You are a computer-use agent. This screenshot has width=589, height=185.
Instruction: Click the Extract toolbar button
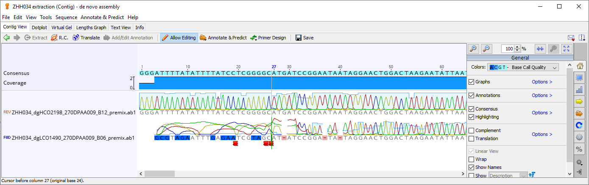point(36,38)
